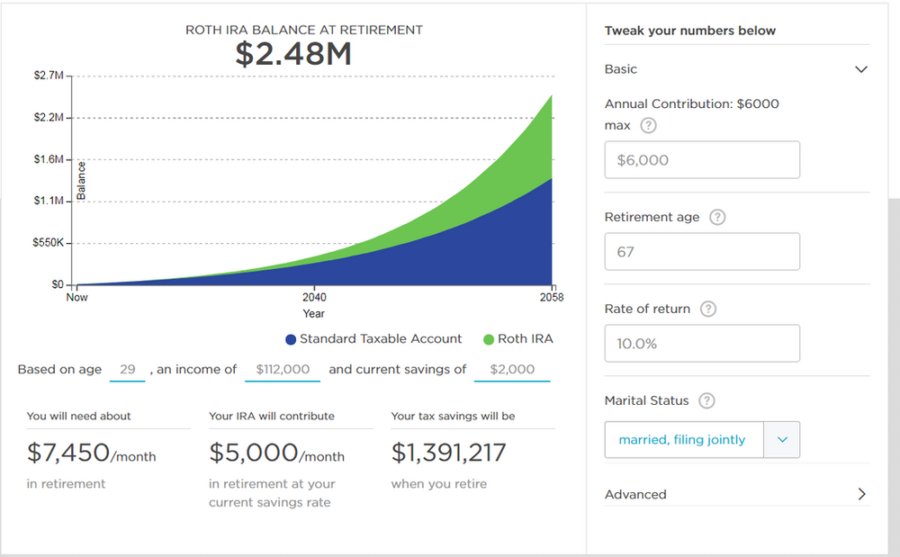This screenshot has width=900, height=557.
Task: Click the $1,391,217 tax savings value
Action: (448, 453)
